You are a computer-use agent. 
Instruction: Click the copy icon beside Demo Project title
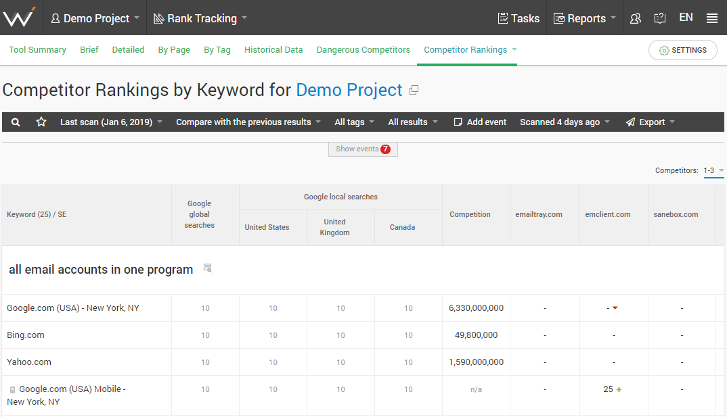(x=414, y=91)
